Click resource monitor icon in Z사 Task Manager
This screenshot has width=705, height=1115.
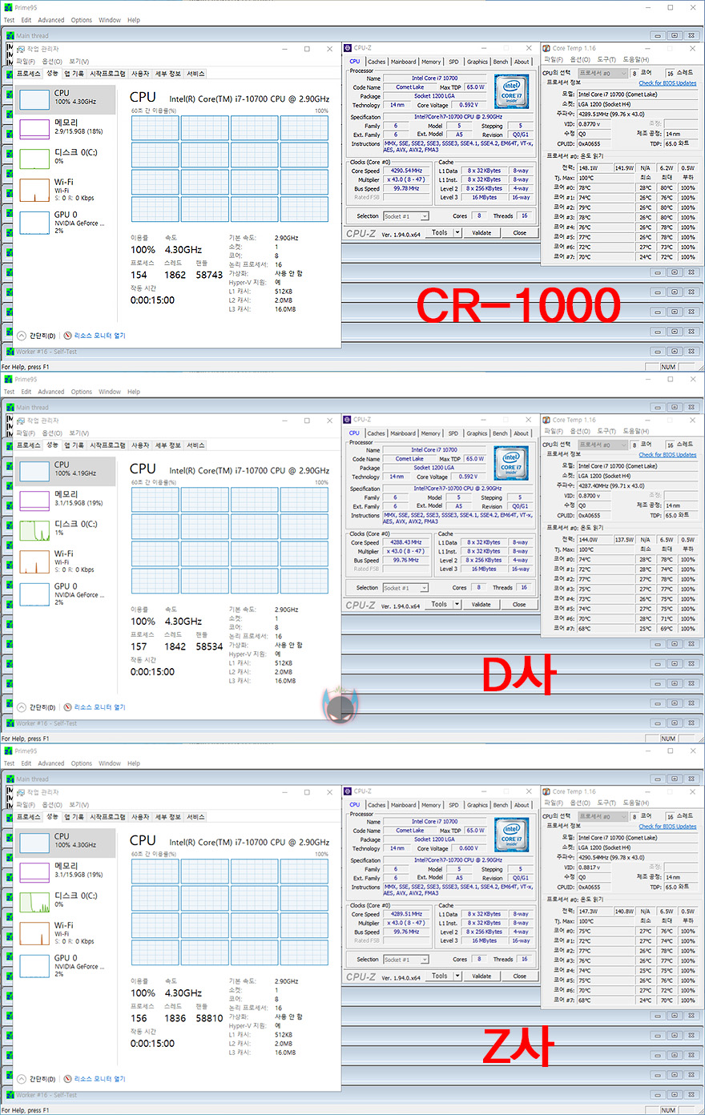[67, 1079]
